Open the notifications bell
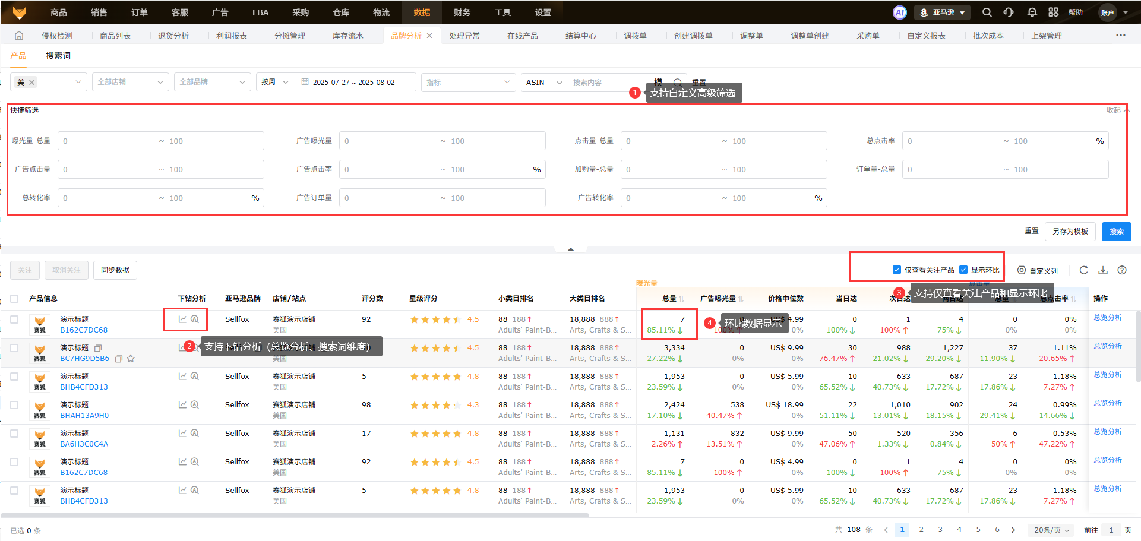The width and height of the screenshot is (1141, 541). (x=1032, y=12)
